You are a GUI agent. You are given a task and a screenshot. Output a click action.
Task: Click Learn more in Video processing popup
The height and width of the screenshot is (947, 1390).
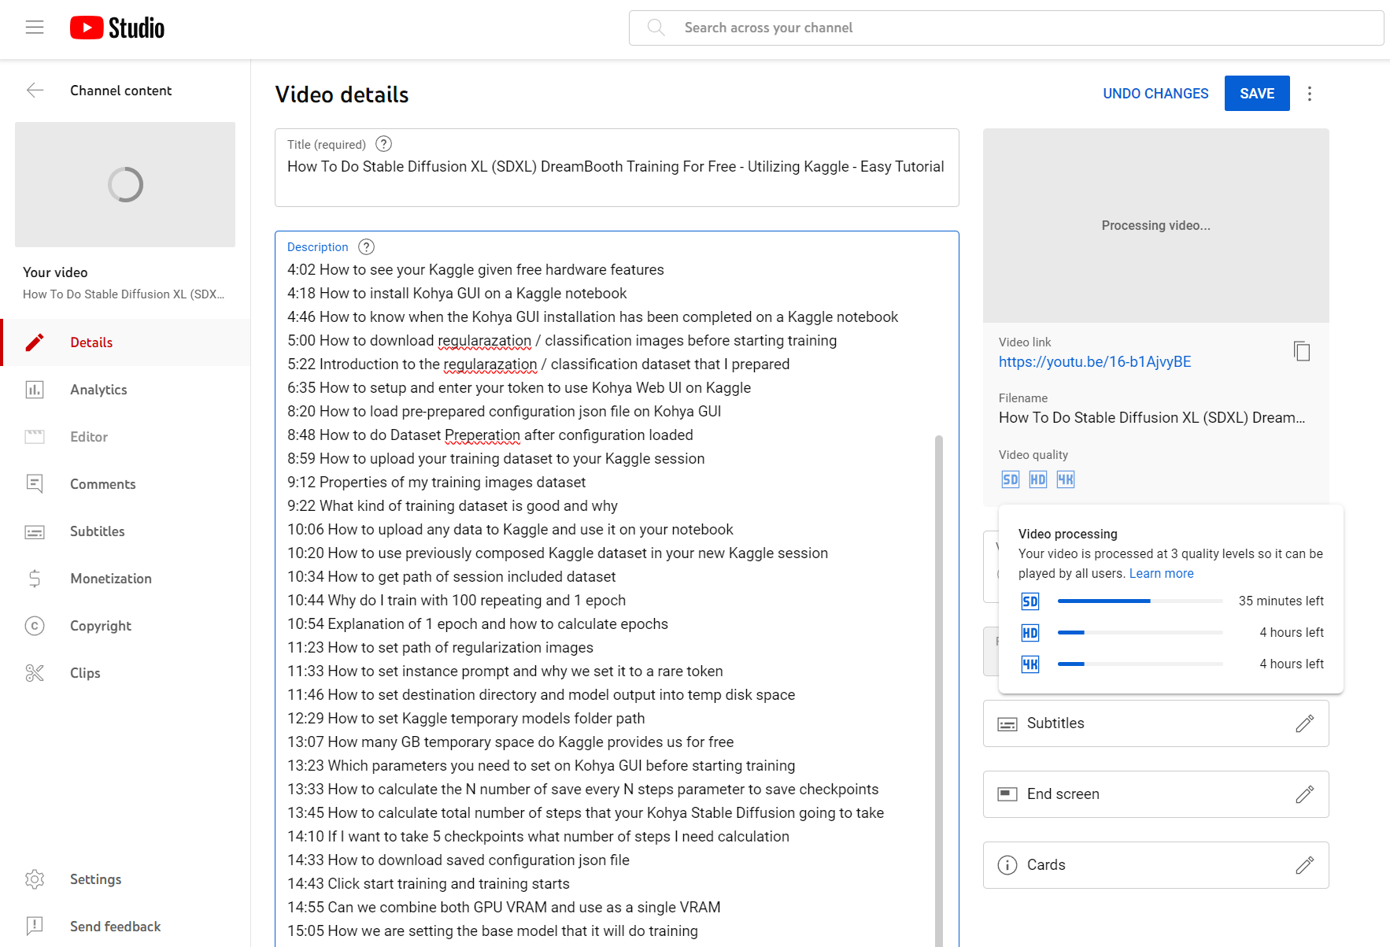click(x=1161, y=574)
